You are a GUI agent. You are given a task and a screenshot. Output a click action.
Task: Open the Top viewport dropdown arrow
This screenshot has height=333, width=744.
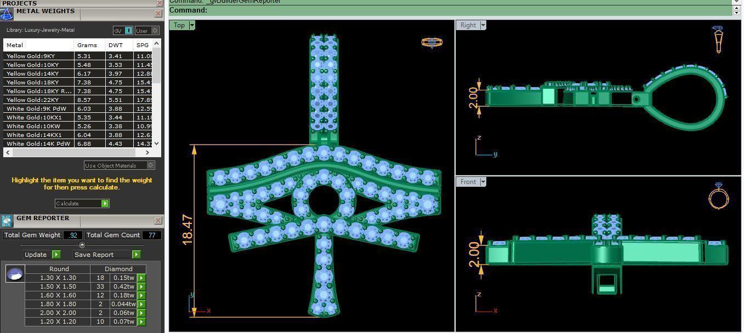191,25
